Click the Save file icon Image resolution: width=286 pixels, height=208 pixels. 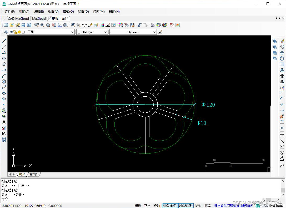point(23,25)
